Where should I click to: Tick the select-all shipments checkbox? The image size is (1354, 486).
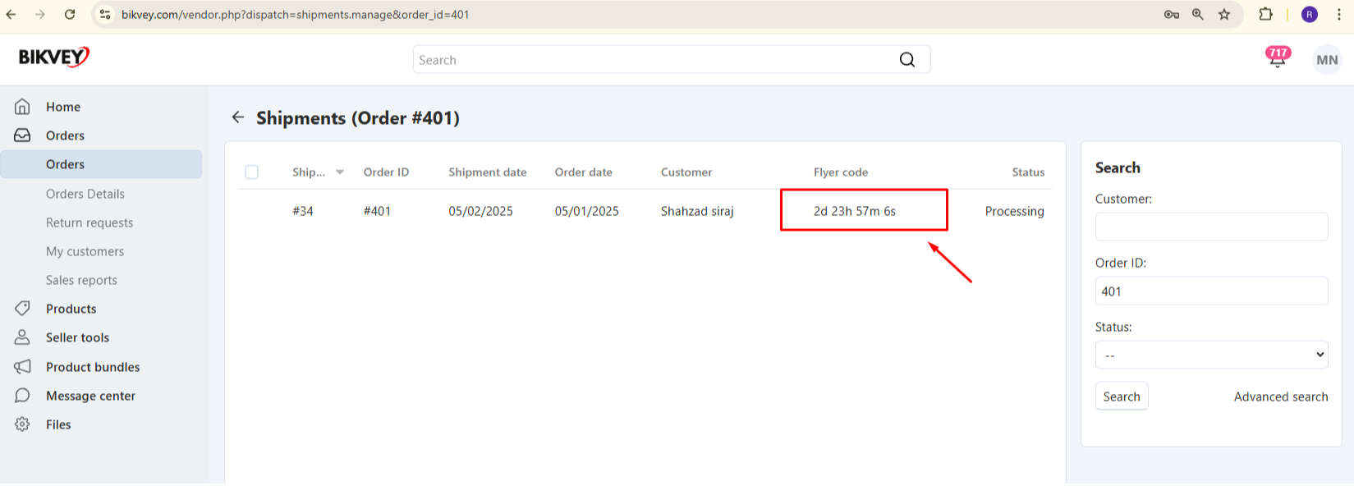(x=252, y=172)
